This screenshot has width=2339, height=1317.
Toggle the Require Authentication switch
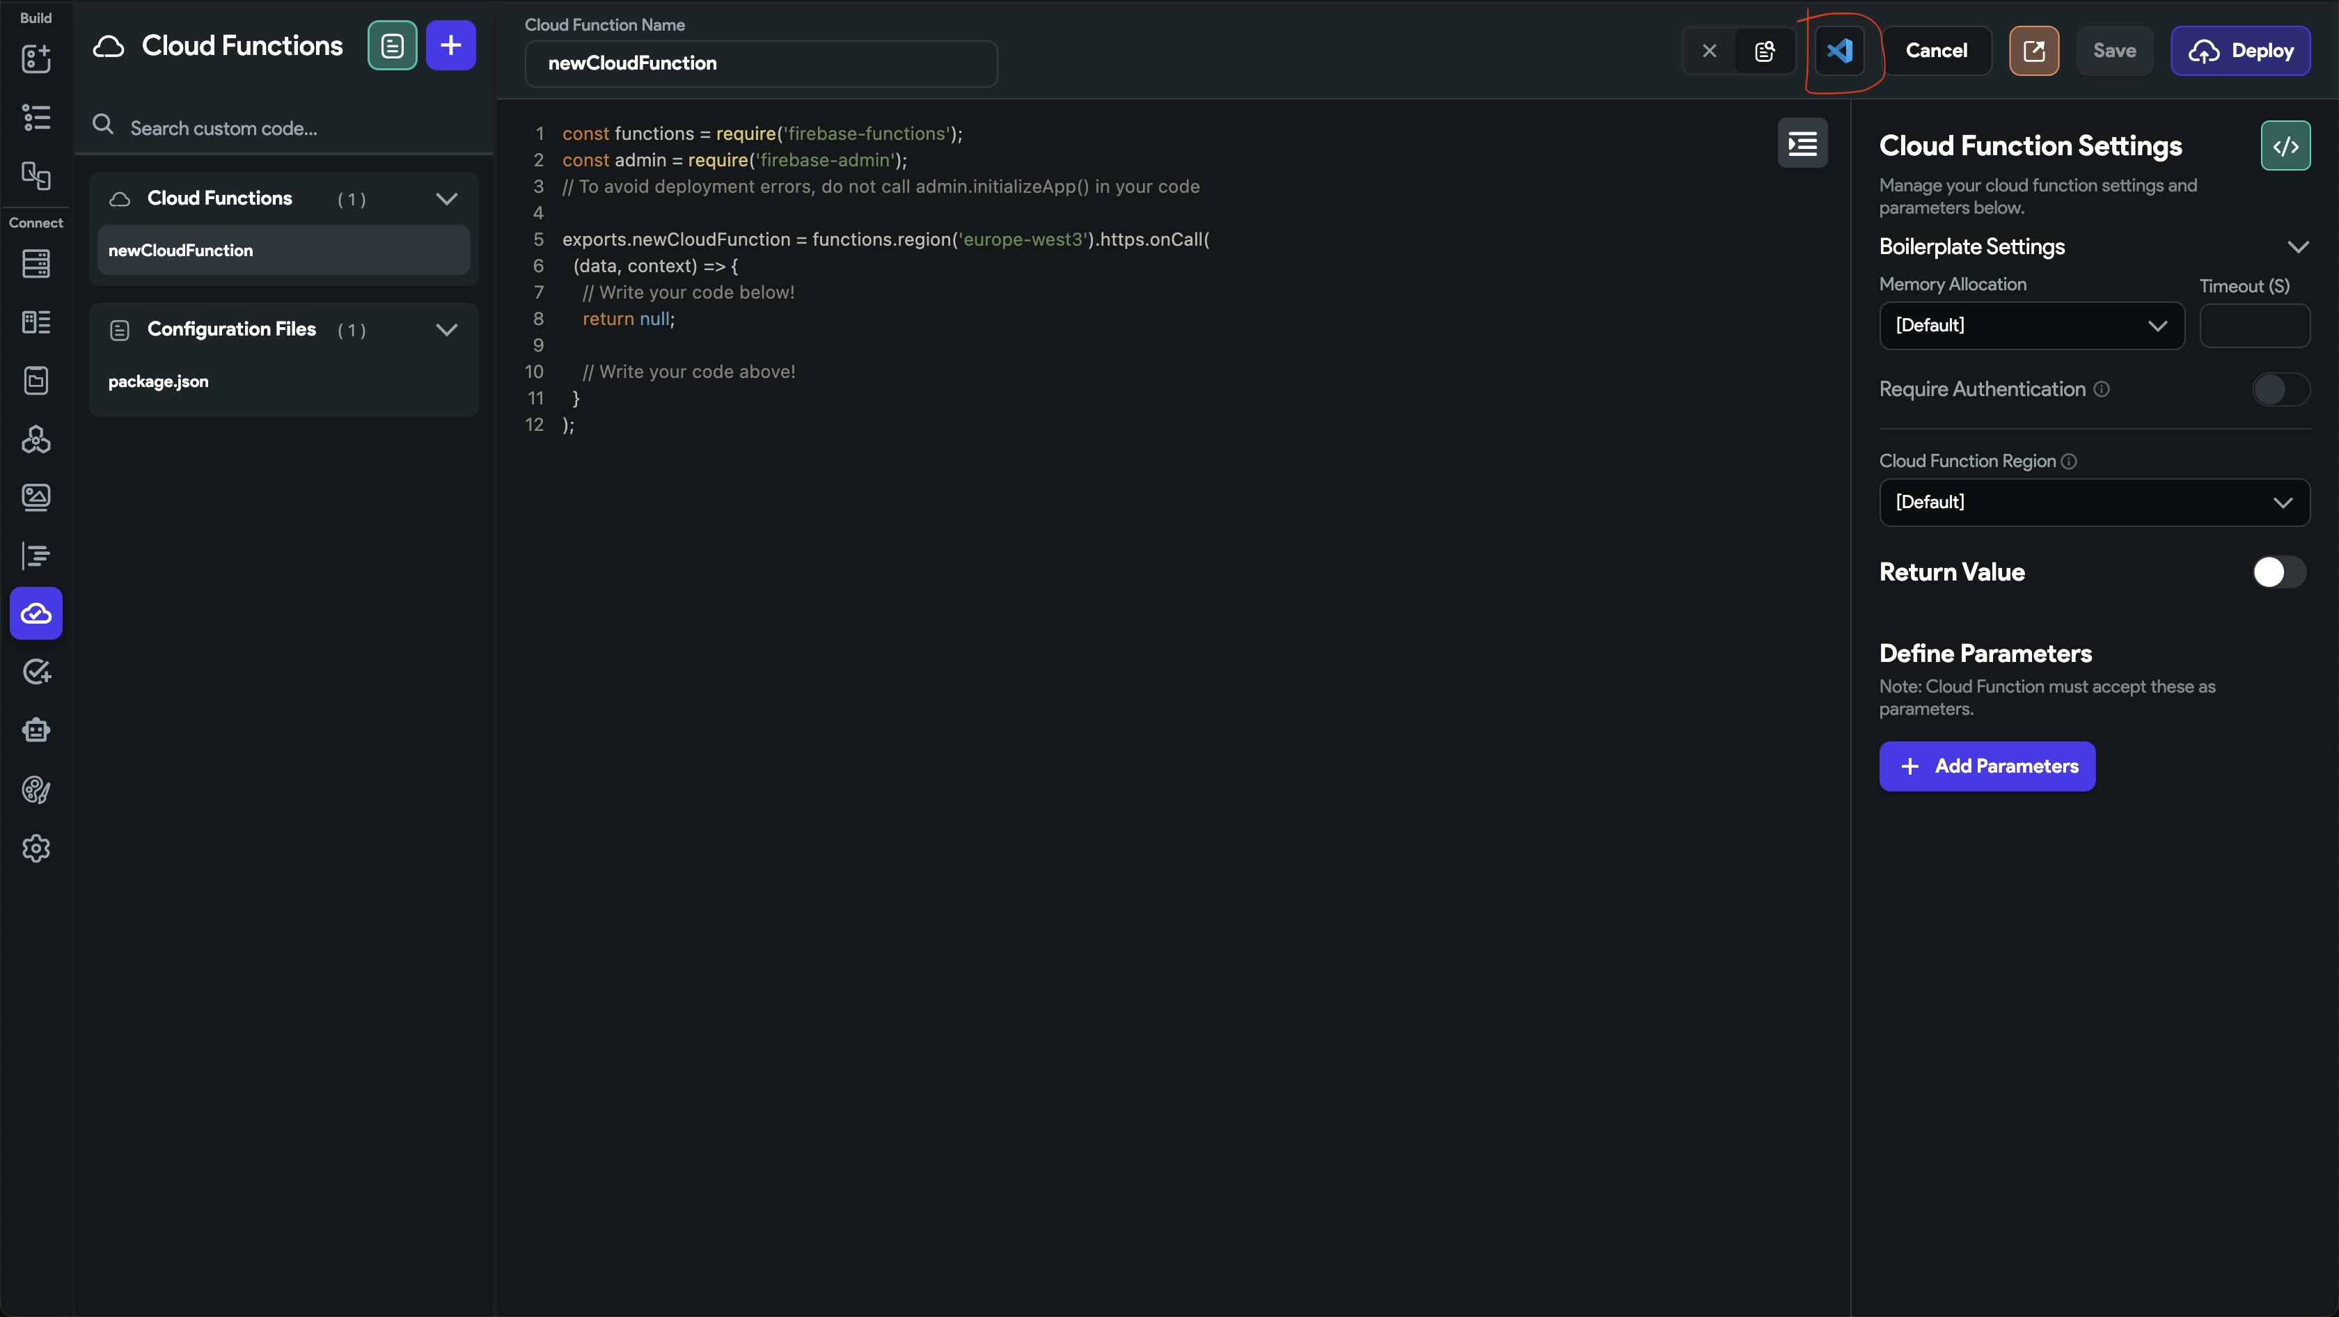pos(2280,389)
